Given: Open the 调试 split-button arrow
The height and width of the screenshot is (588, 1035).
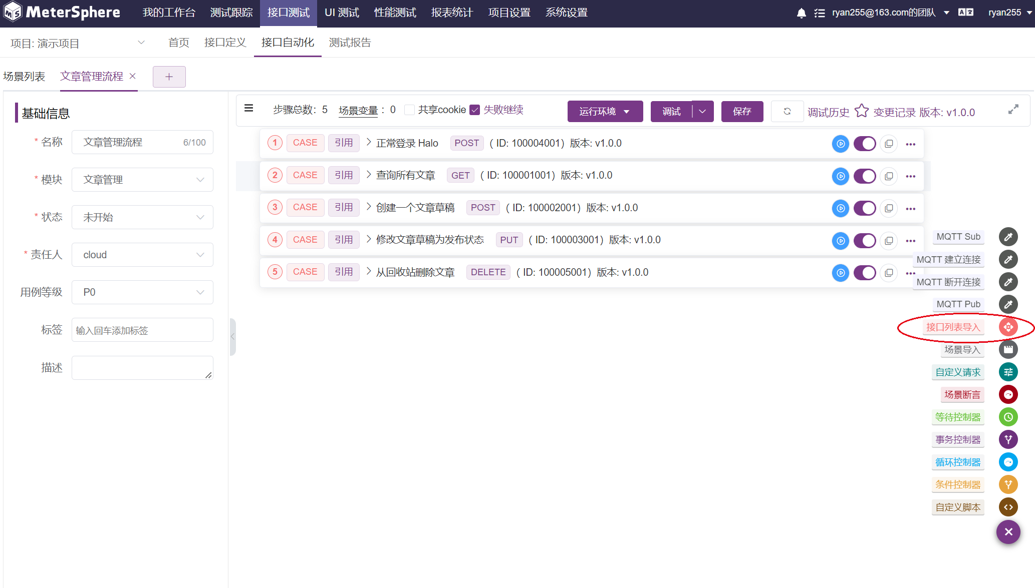Looking at the screenshot, I should coord(702,111).
